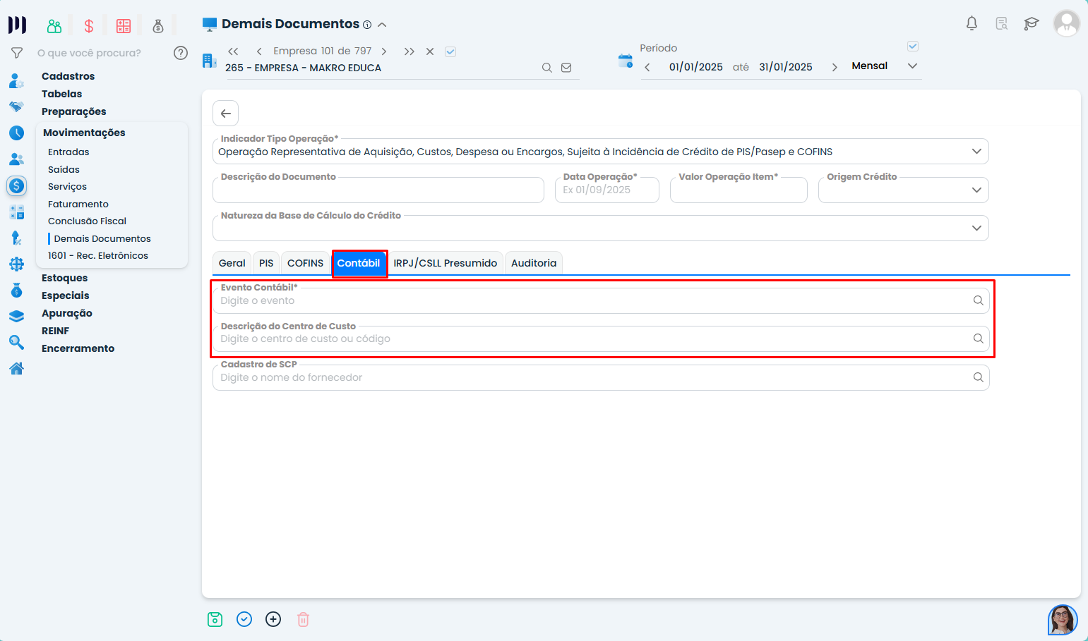Click search magnifier in Evento Contábil field
This screenshot has height=641, width=1088.
(x=978, y=300)
